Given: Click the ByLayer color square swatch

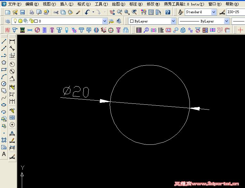Looking at the screenshot, I should 132,21.
